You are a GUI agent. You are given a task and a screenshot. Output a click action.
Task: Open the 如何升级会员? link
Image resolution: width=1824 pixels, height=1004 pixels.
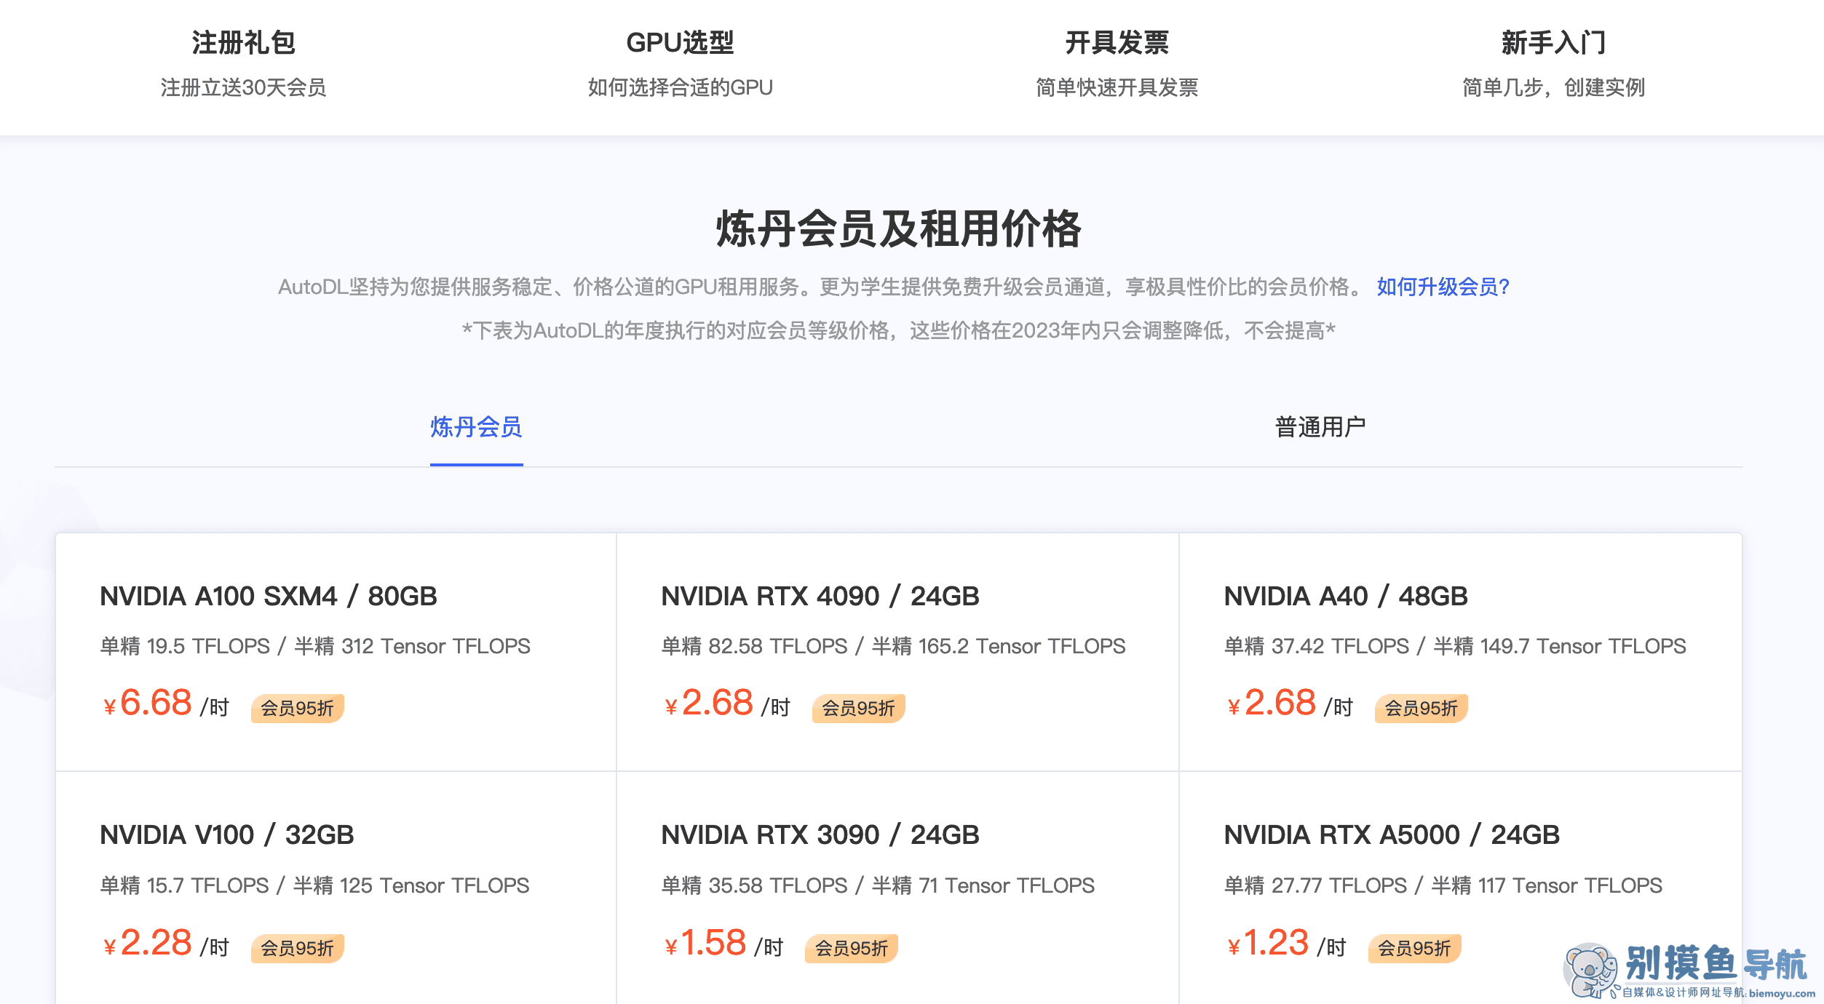(1443, 287)
